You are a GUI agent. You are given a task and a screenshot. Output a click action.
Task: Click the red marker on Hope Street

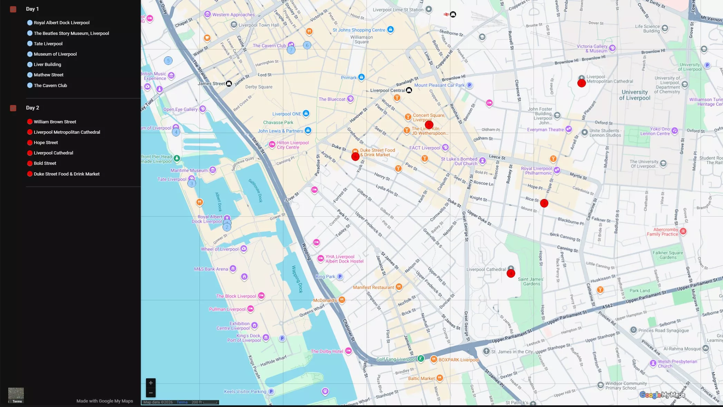pyautogui.click(x=544, y=203)
